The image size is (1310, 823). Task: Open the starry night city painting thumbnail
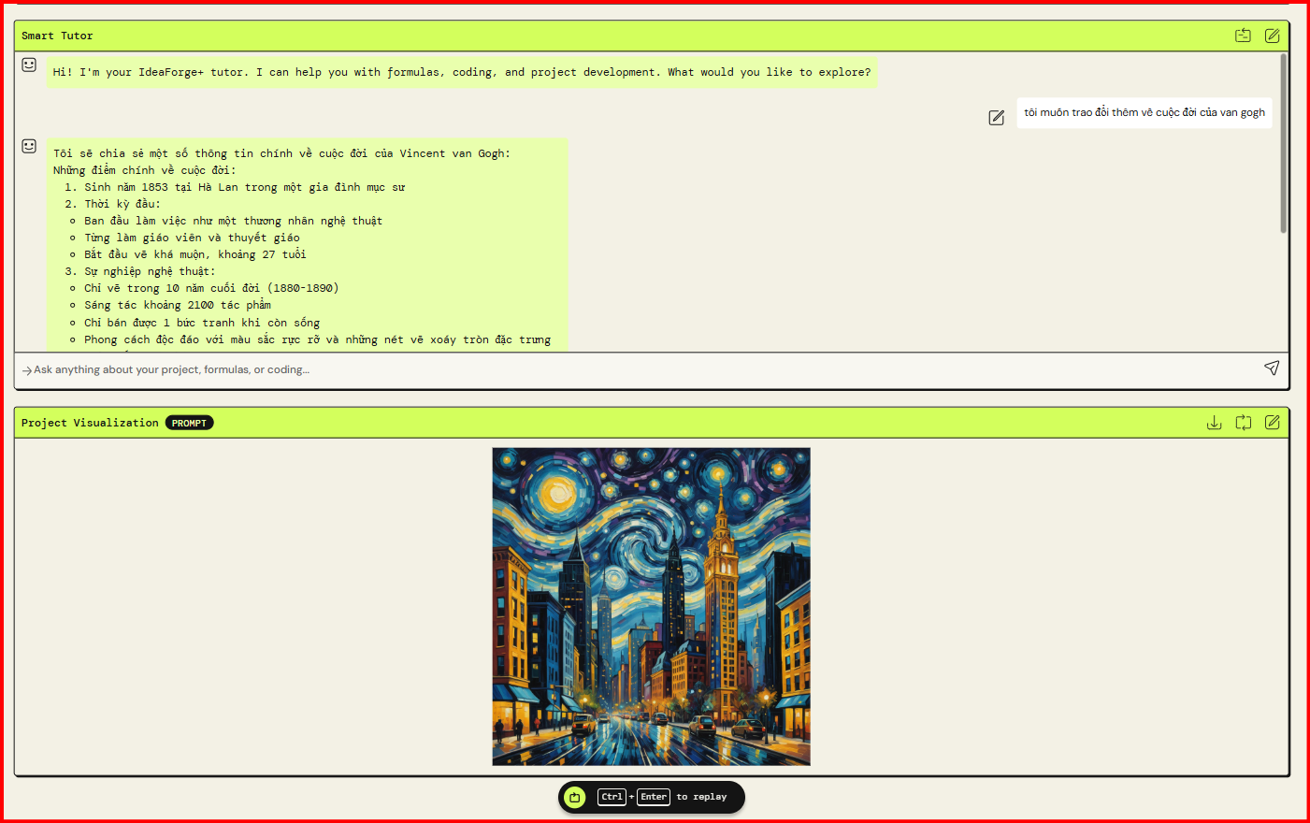(651, 606)
